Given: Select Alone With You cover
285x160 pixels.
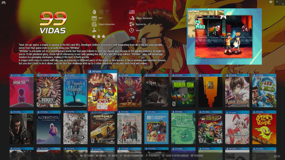Looking at the screenshot, I should point(49,127).
